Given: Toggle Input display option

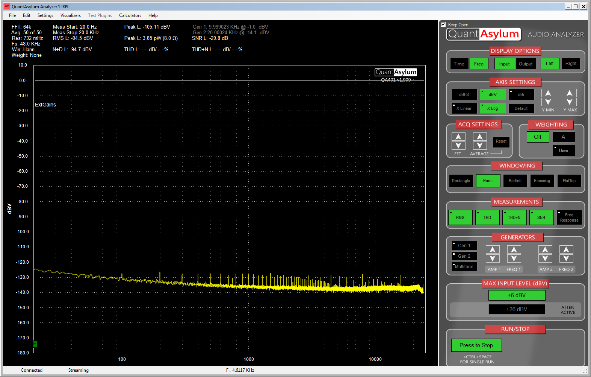Looking at the screenshot, I should (x=505, y=64).
